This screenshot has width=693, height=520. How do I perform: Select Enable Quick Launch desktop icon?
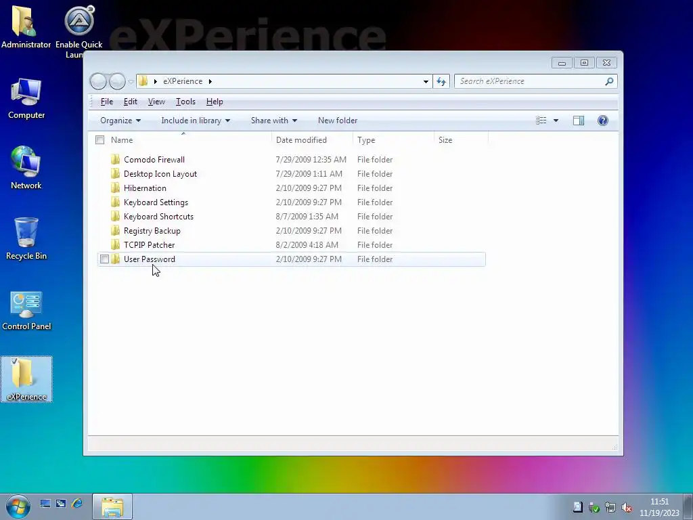(x=79, y=31)
